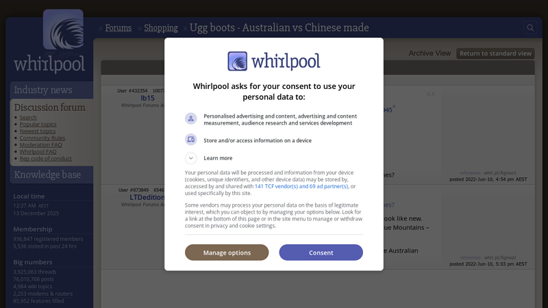
Task: Open user lb15 profile
Action: click(147, 98)
